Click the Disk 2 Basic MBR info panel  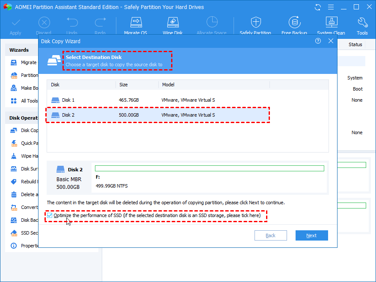point(69,178)
